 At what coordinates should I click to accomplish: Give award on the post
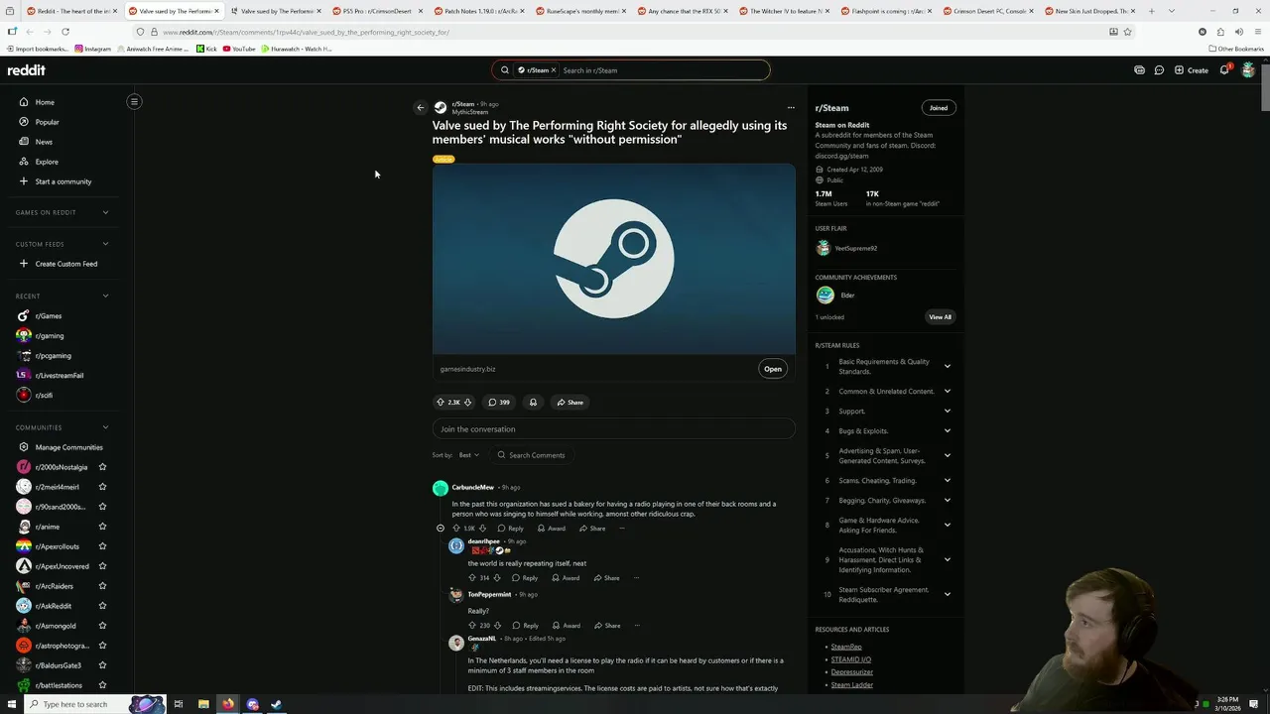point(533,403)
